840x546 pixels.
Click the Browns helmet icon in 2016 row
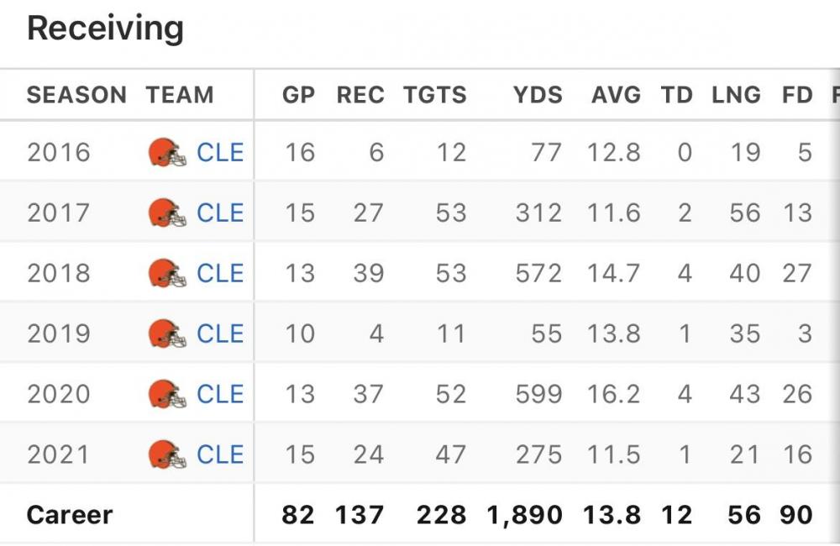coord(167,153)
